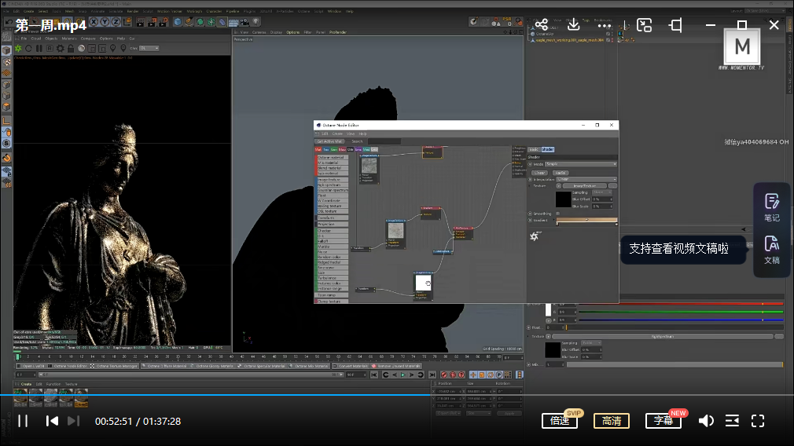Open the Interpolation dropdown in Node Editor
This screenshot has width=794, height=446.
pyautogui.click(x=586, y=179)
